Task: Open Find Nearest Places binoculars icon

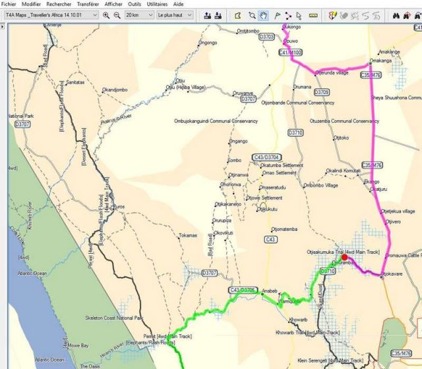Action: pyautogui.click(x=407, y=16)
